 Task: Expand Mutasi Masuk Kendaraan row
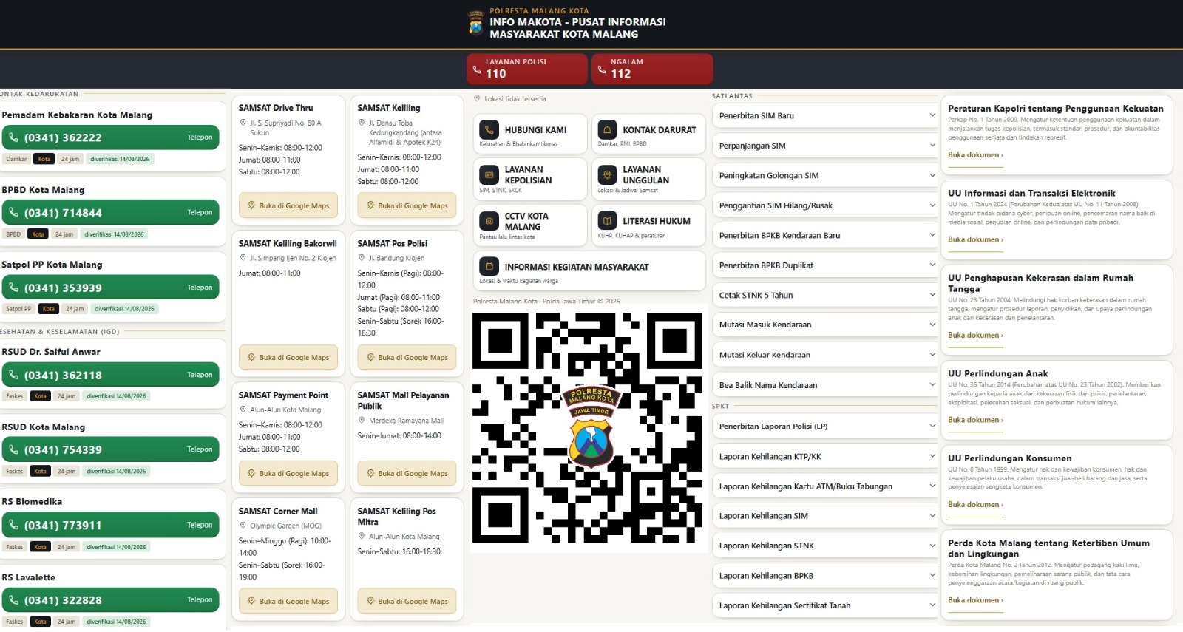coord(825,325)
